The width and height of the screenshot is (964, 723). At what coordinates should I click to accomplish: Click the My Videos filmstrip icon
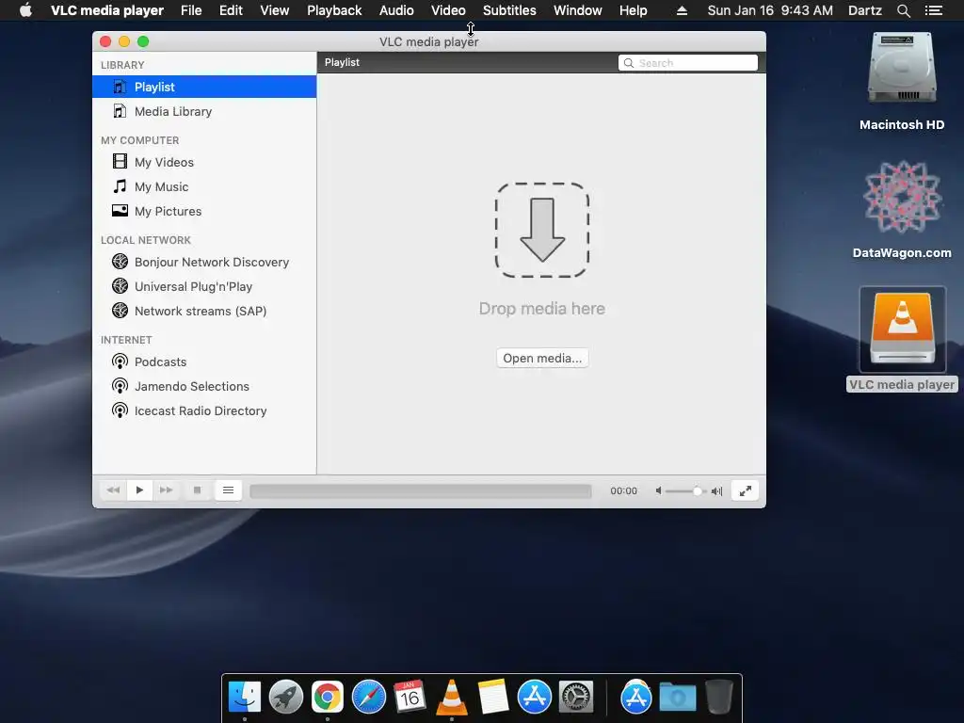(120, 161)
